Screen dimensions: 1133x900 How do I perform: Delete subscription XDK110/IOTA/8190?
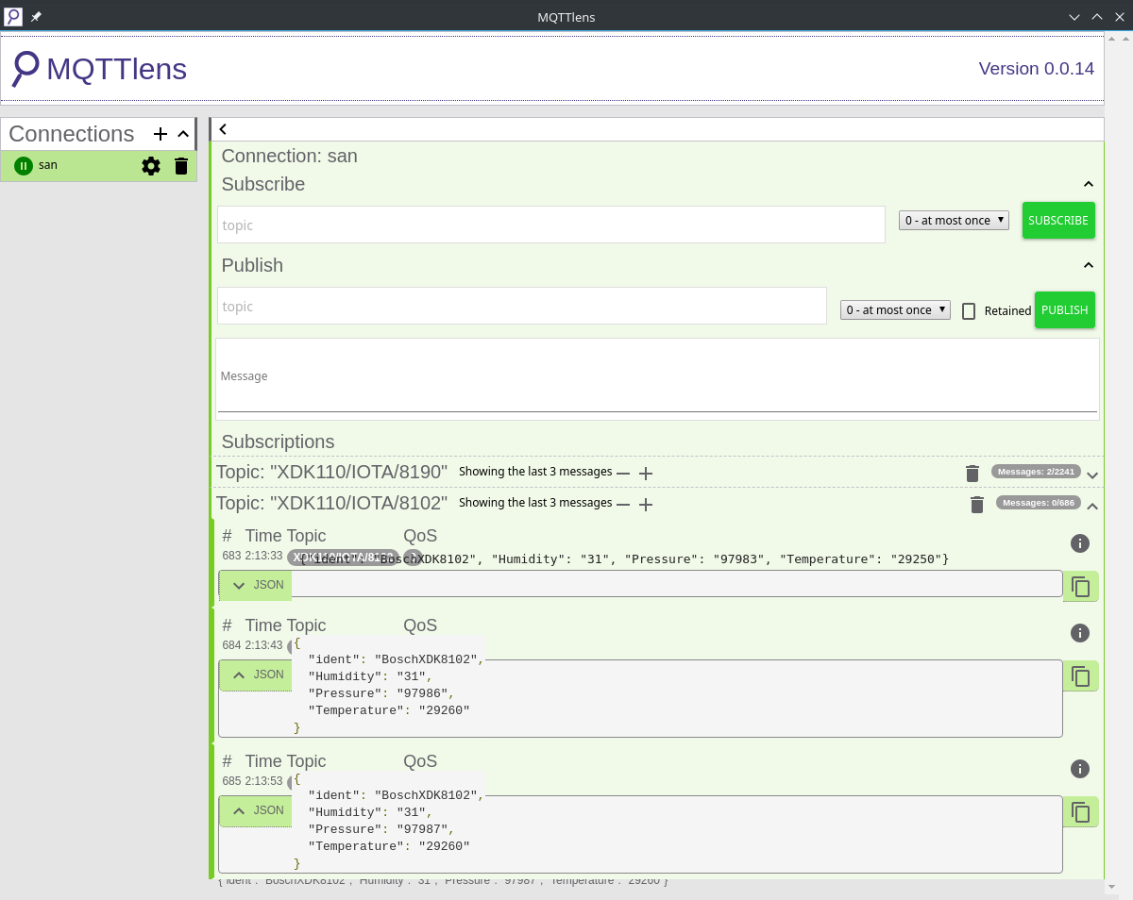click(x=972, y=473)
